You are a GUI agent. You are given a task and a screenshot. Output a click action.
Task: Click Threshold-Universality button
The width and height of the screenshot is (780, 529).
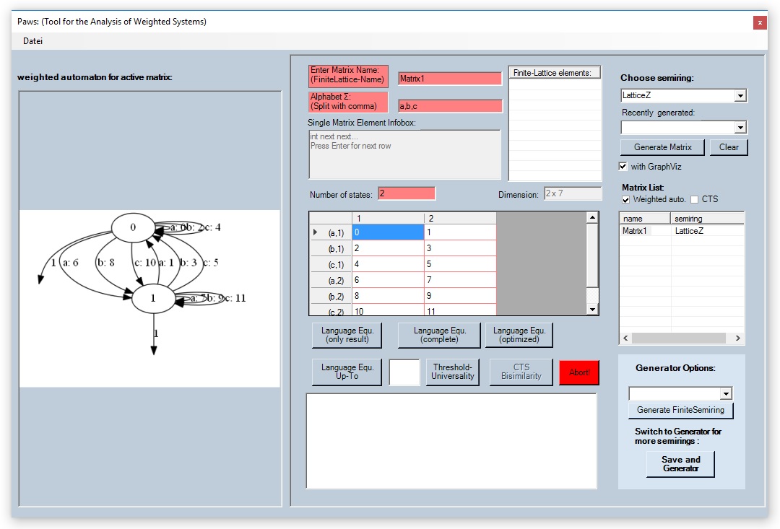click(x=453, y=372)
